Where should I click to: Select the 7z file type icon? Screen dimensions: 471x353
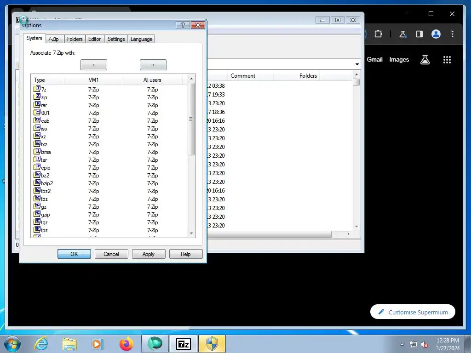coord(37,89)
